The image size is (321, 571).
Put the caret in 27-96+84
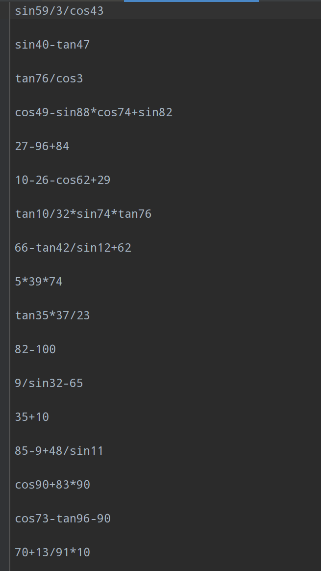(42, 146)
